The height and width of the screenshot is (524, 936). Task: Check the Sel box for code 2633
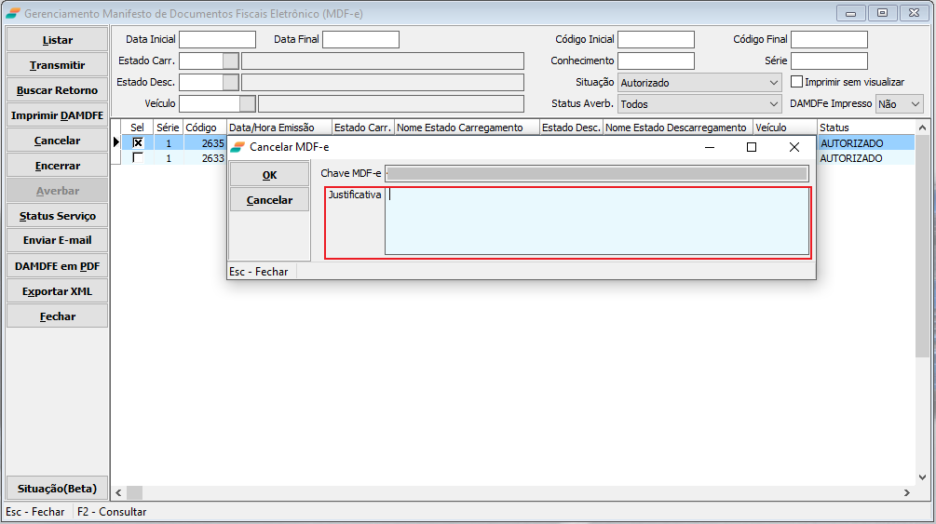(x=138, y=158)
